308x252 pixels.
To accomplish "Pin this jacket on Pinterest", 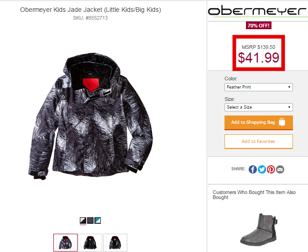I will 271,169.
